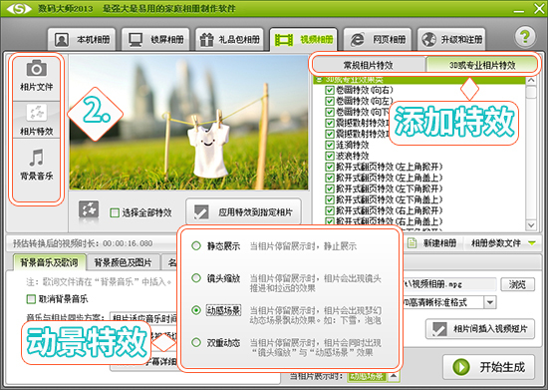The height and width of the screenshot is (390, 548).
Task: Open the 相片文件 camera panel
Action: pos(36,76)
